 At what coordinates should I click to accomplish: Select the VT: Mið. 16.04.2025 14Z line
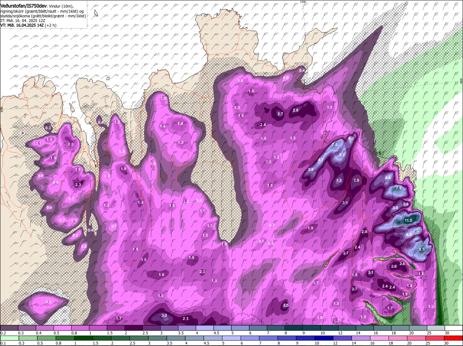pyautogui.click(x=22, y=25)
